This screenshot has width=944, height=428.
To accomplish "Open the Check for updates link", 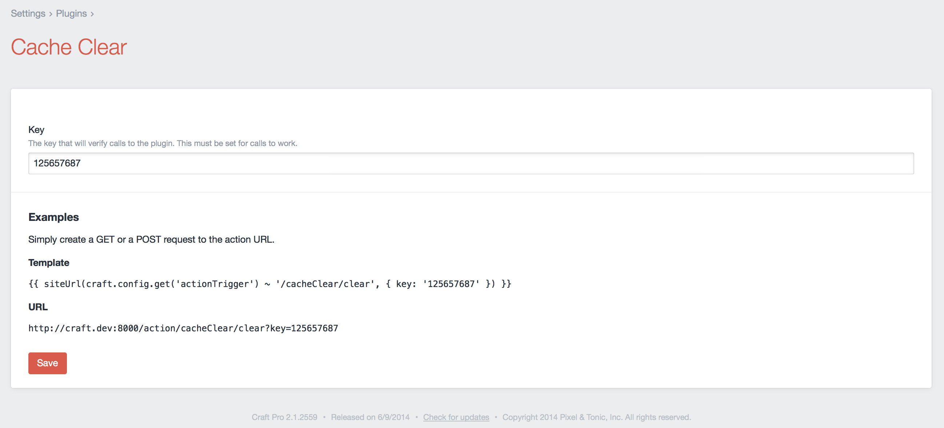I will click(x=456, y=417).
